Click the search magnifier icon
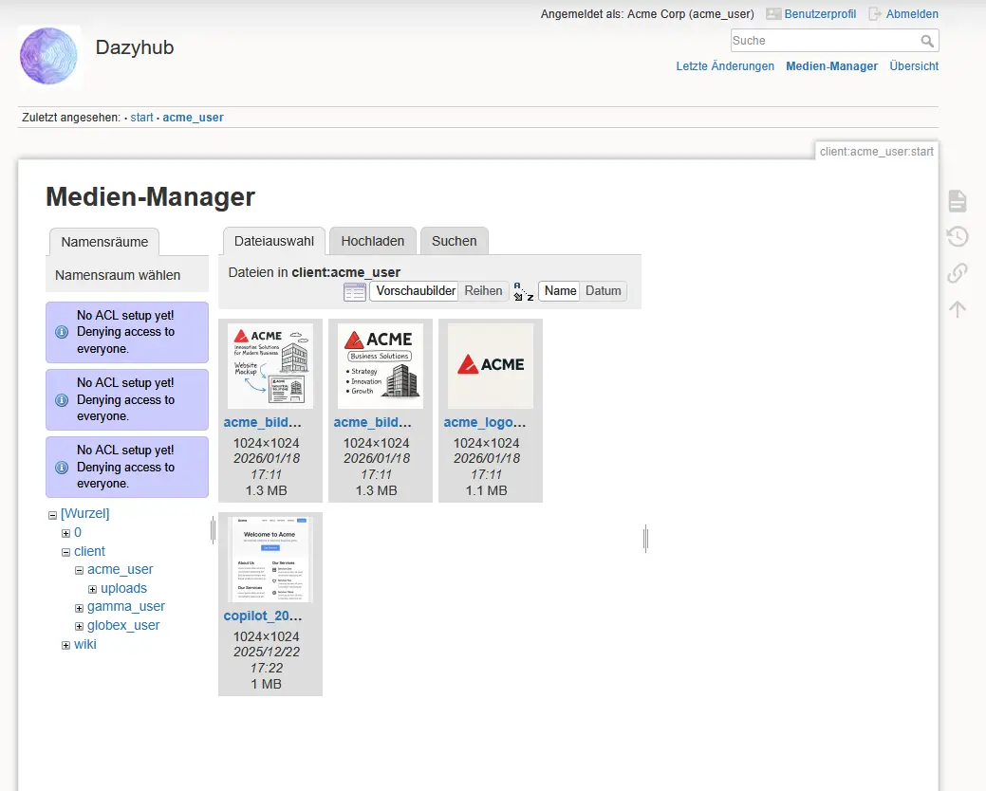986x791 pixels. 927,42
